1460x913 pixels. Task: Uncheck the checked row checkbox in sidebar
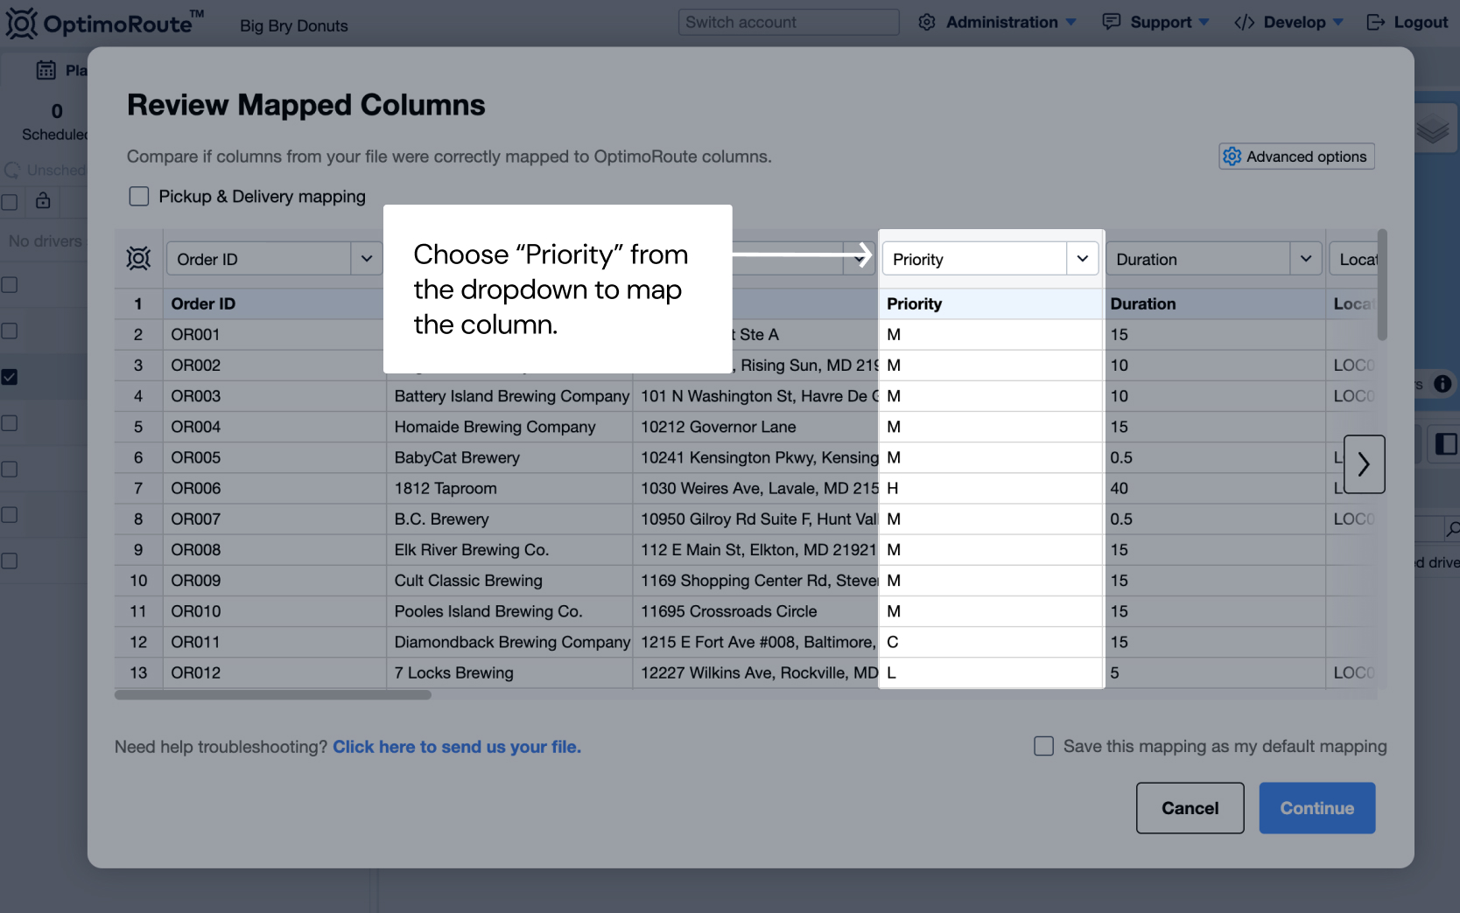(10, 377)
